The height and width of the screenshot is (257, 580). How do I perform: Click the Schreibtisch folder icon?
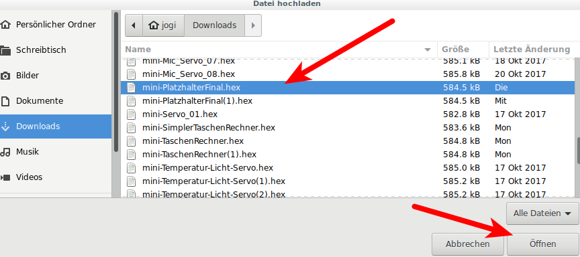[x=5, y=50]
